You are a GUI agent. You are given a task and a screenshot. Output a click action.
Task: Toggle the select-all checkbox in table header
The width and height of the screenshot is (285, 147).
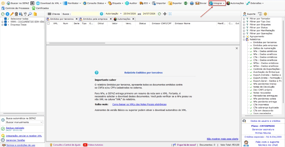coord(48,23)
